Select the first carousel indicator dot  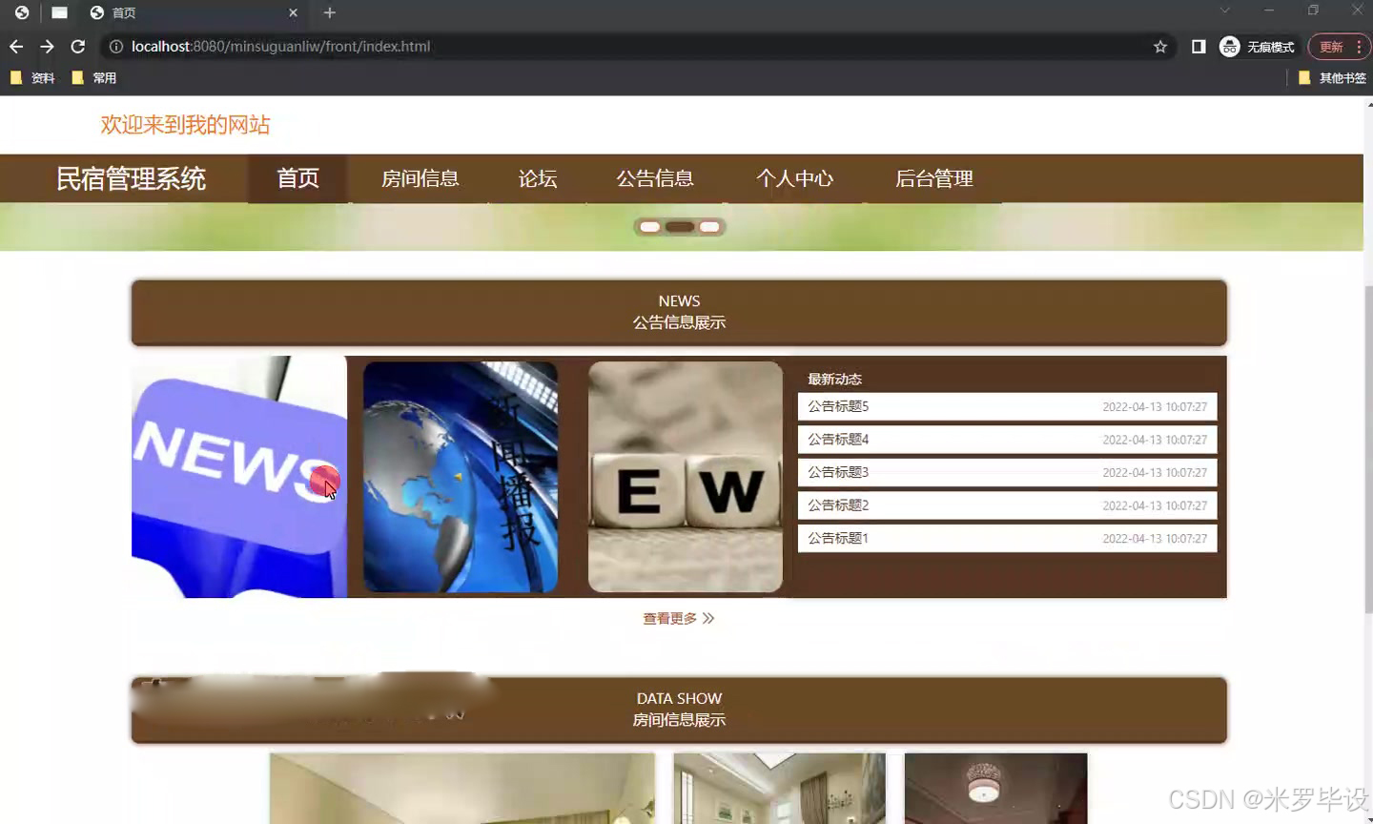pyautogui.click(x=649, y=226)
